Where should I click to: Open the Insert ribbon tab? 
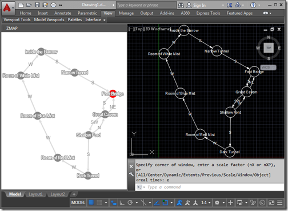43,13
